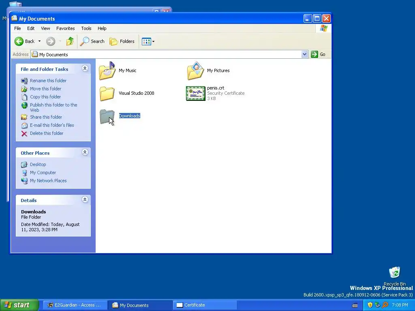Switch to E2Guardian taskbar button
This screenshot has height=311, width=415.
point(75,305)
